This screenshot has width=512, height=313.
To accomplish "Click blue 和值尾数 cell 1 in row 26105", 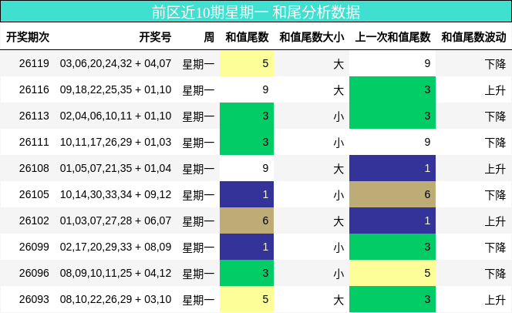I will 247,194.
